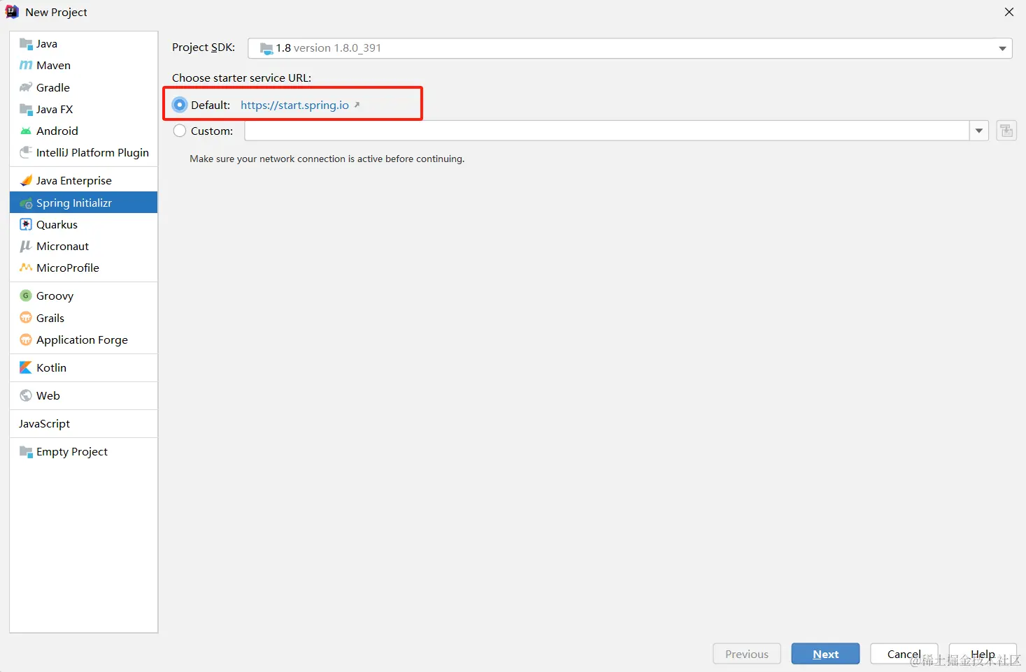Click the 'Groovy' list entry text
1026x672 pixels.
pos(55,296)
